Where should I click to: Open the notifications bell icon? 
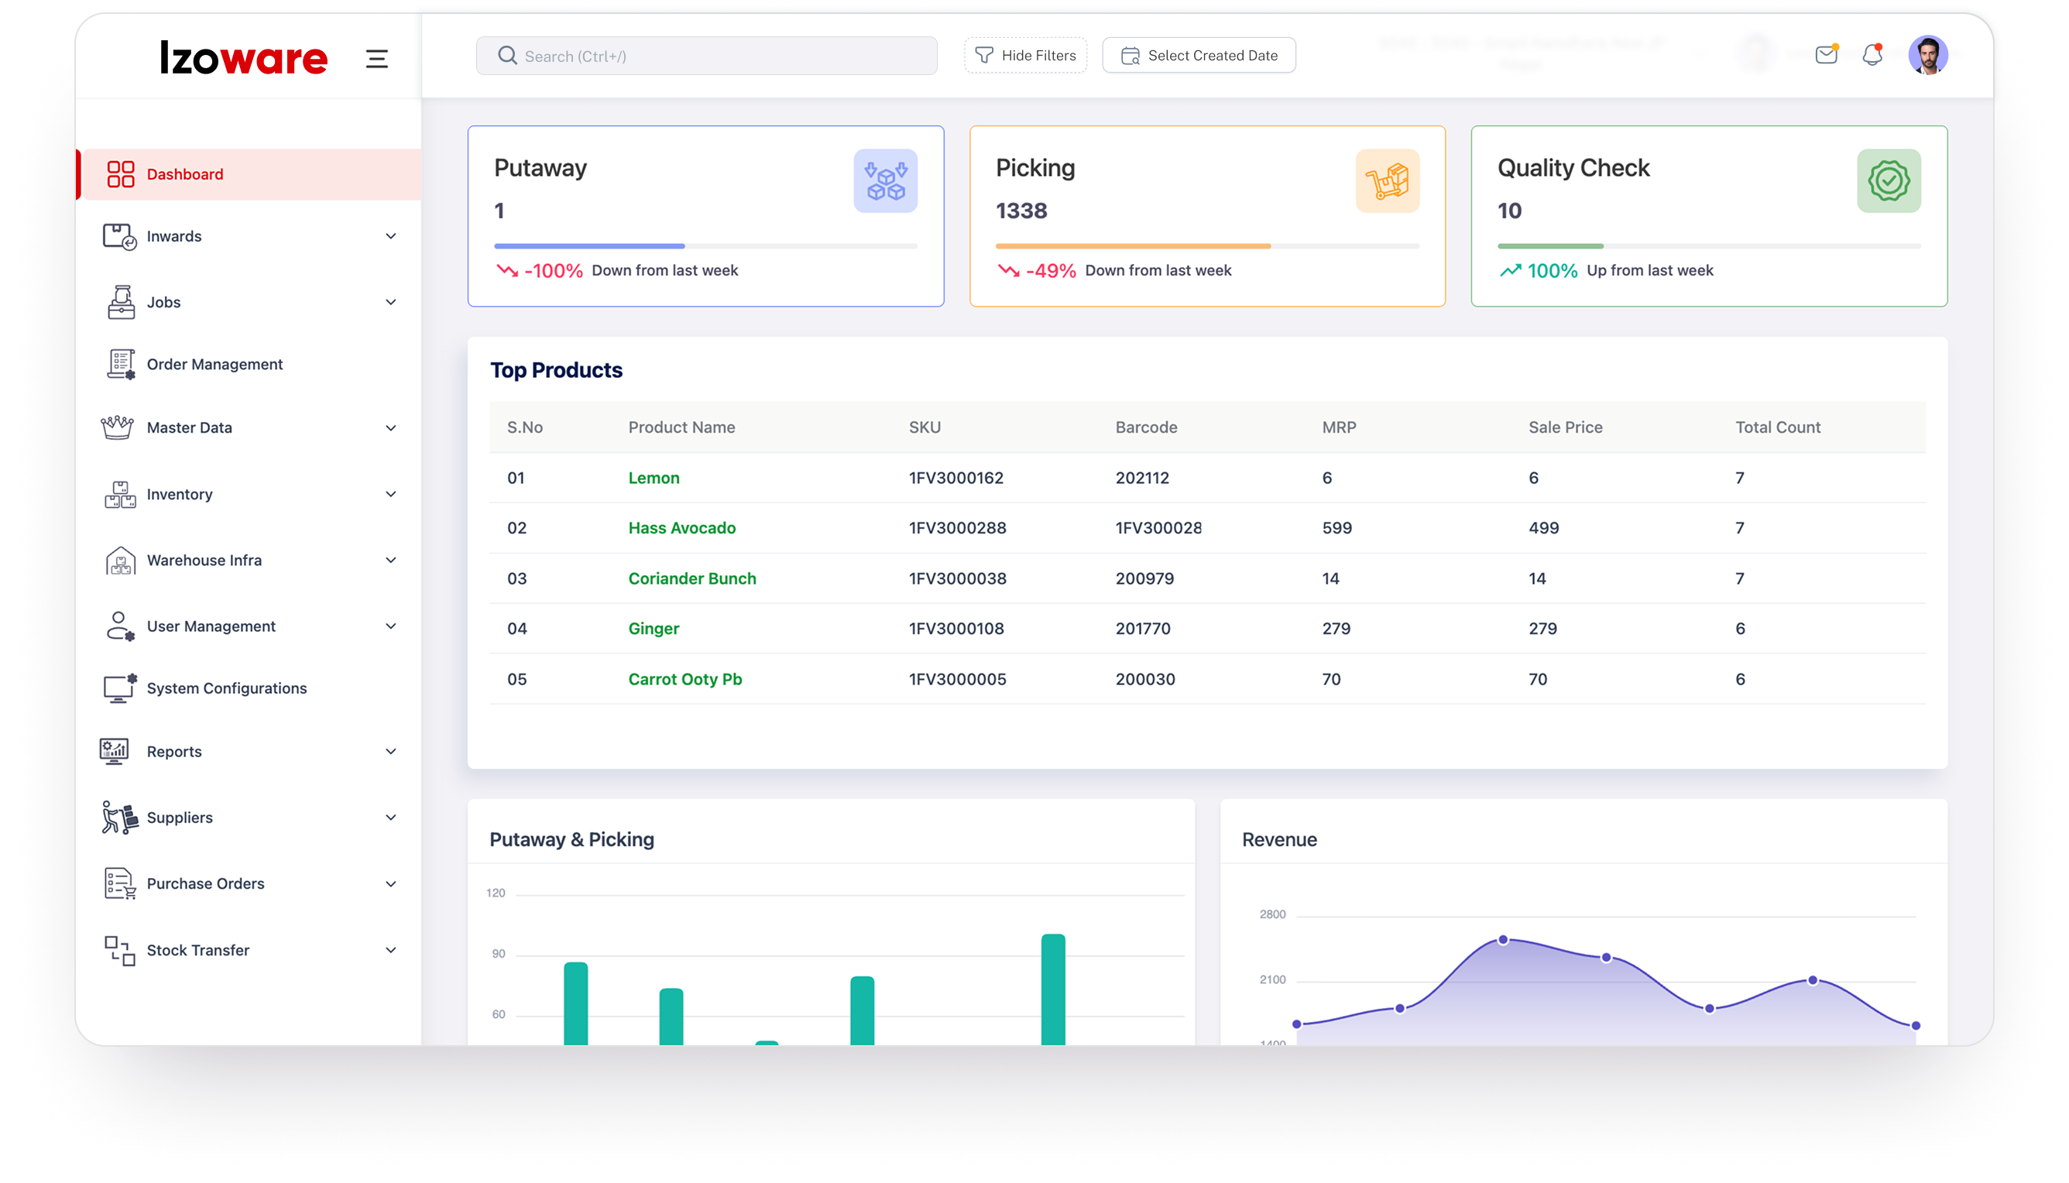1872,54
